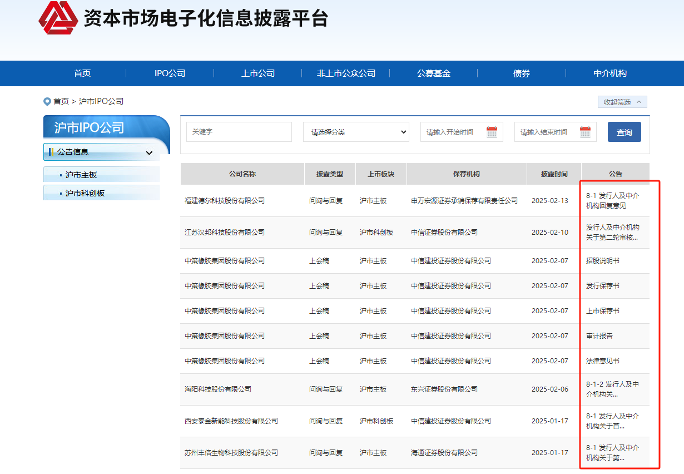This screenshot has width=684, height=474.
Task: Click the 2025-02-10 disclosure date cell
Action: coord(550,233)
